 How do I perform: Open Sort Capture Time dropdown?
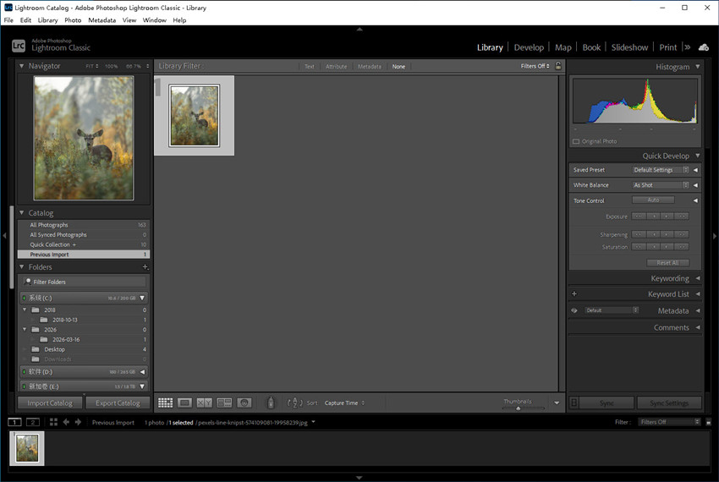344,403
